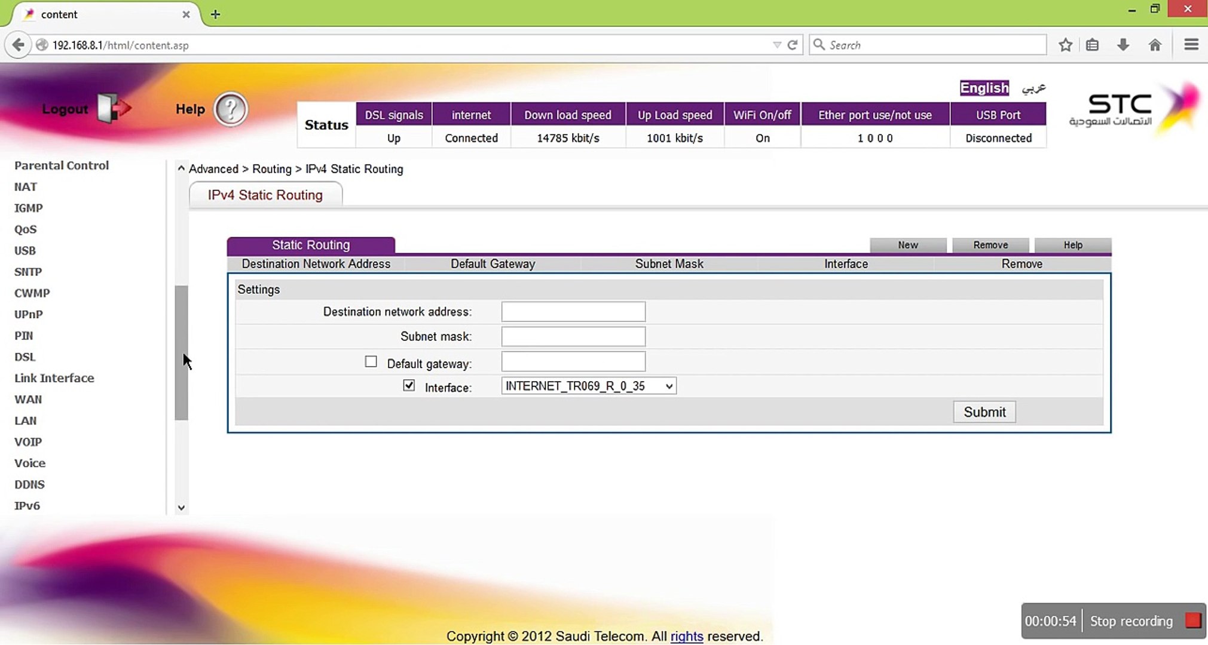Viewport: 1208px width, 645px height.
Task: Click the sidebar vertical scrollbar thumb
Action: coord(181,352)
